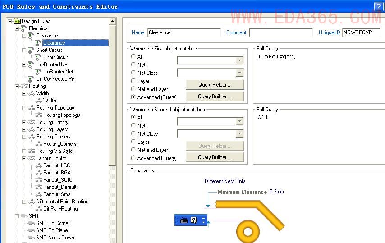Viewport: 385px width, 243px height.
Task: Click the Fanout_BGA rule icon
Action: [x=39, y=173]
